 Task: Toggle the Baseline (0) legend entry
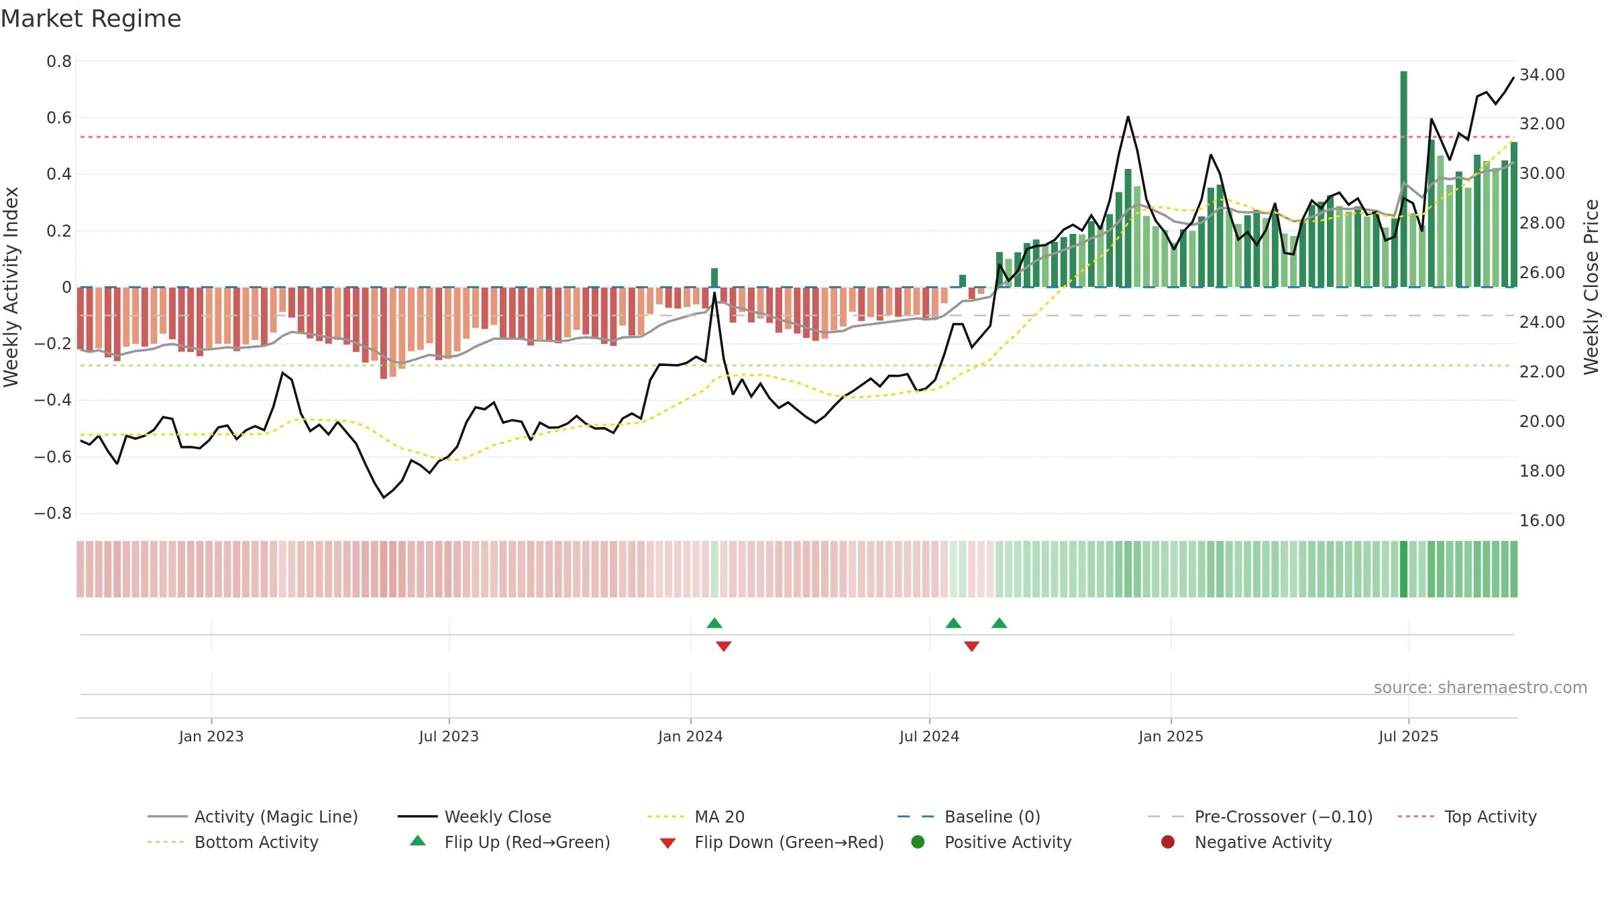tap(969, 817)
